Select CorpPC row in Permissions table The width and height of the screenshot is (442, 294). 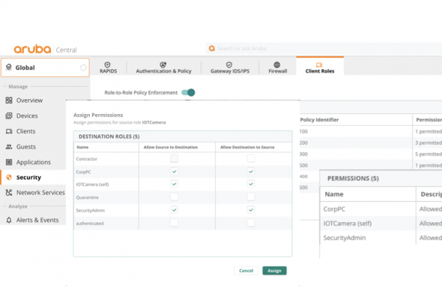[367, 210]
